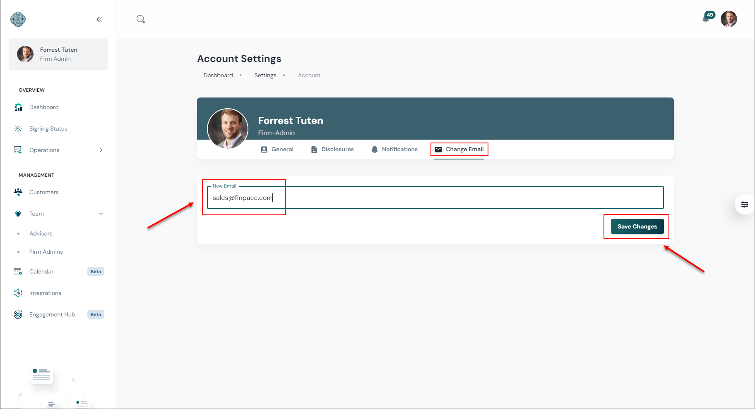Viewport: 755px width, 409px height.
Task: Open the settings sliders floating button
Action: tap(744, 204)
